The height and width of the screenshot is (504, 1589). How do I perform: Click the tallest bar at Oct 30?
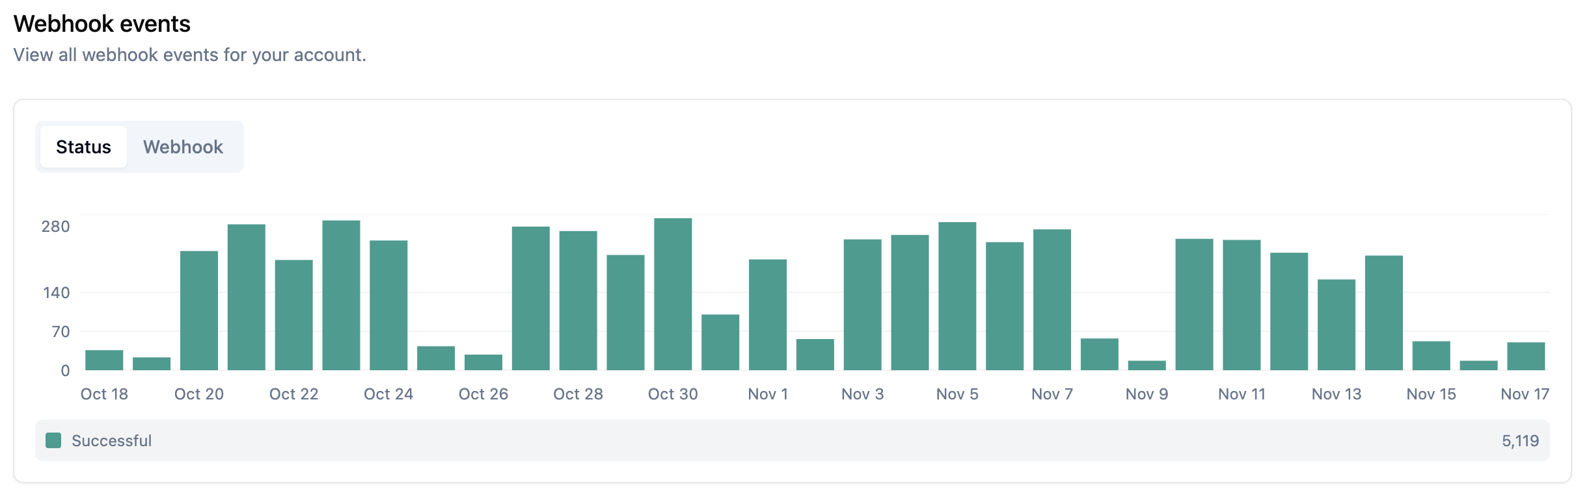[673, 294]
